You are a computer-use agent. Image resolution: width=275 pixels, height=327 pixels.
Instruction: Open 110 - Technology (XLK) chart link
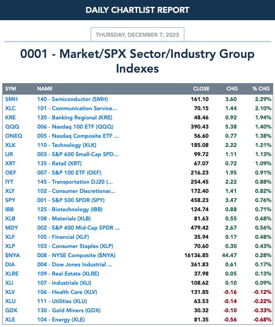click(67, 145)
